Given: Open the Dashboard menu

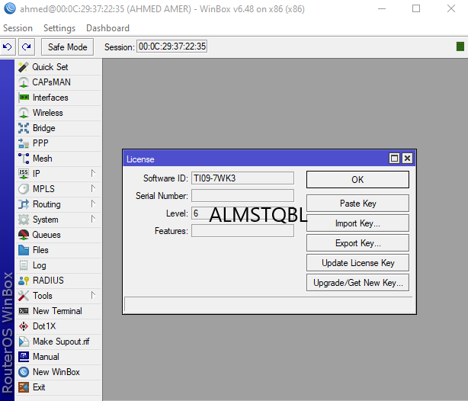Looking at the screenshot, I should click(107, 28).
